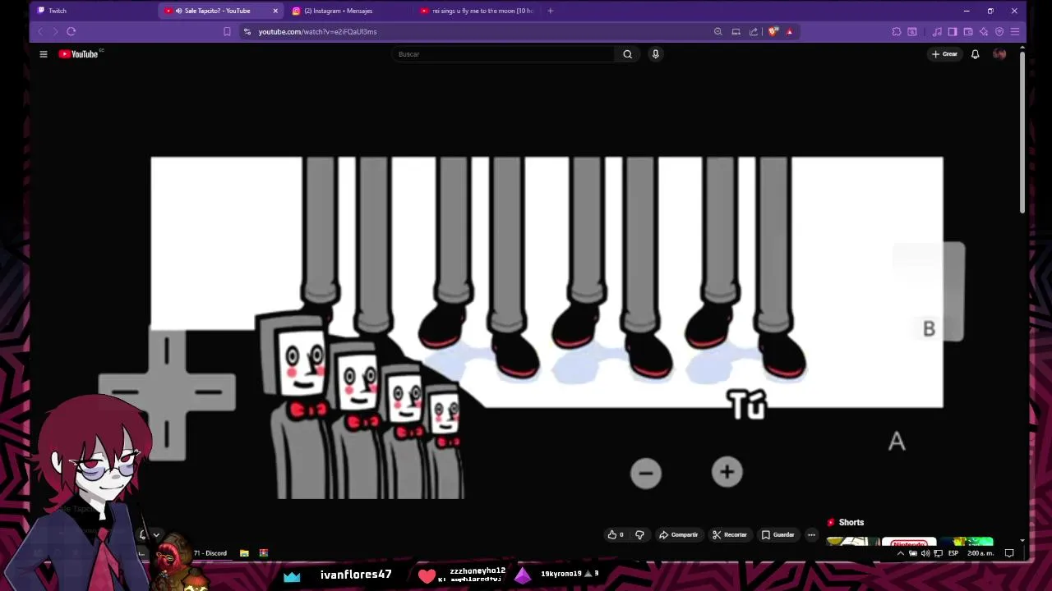1052x591 pixels.
Task: Open the 2:00 a. m. clock
Action: pyautogui.click(x=980, y=553)
